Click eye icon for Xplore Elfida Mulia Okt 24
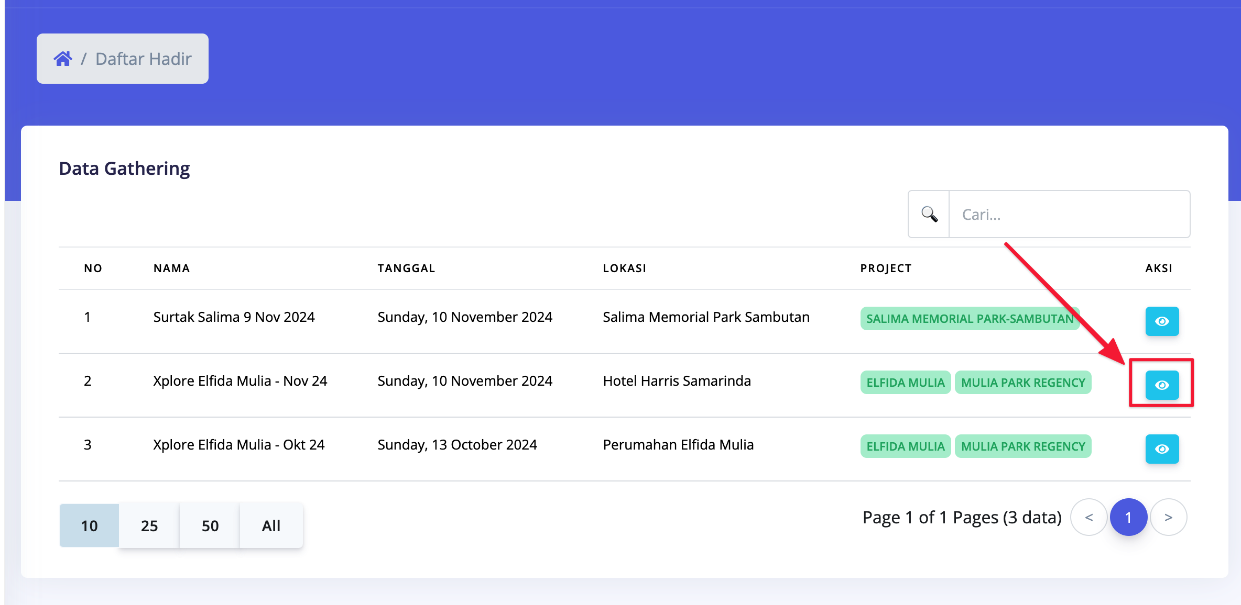1241x605 pixels. coord(1161,449)
